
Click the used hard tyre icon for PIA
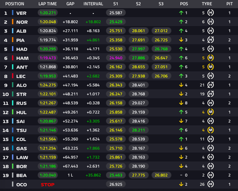pyautogui.click(x=211, y=40)
